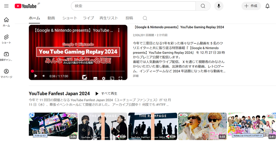The width and height of the screenshot is (276, 141).
Task: Click the featured video's title overlay
Action: pos(74,30)
